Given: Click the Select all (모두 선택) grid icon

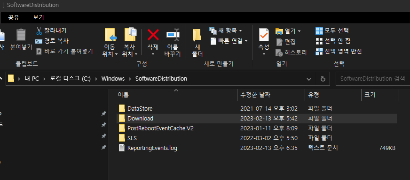Looking at the screenshot, I should coord(319,31).
